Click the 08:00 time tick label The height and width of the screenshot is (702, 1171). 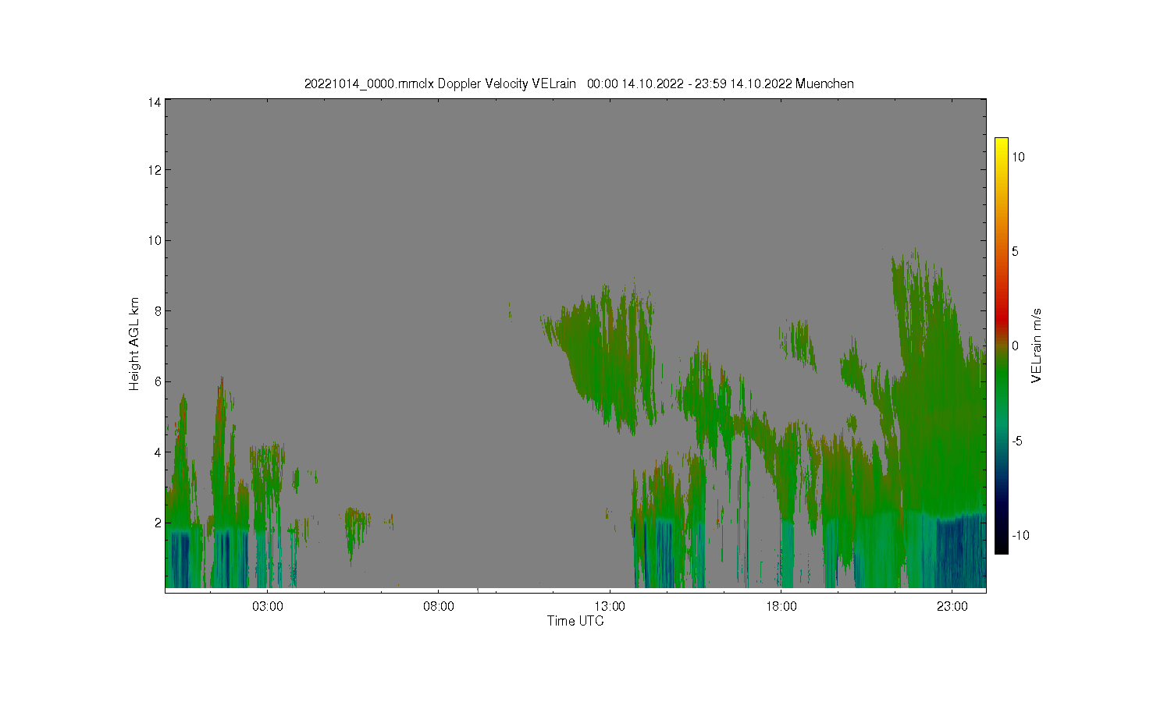(x=439, y=606)
